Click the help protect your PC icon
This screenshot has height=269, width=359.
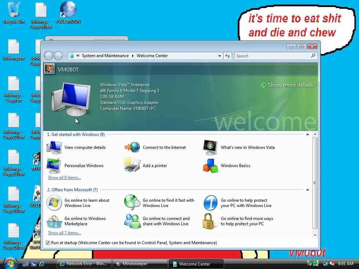[210, 203]
